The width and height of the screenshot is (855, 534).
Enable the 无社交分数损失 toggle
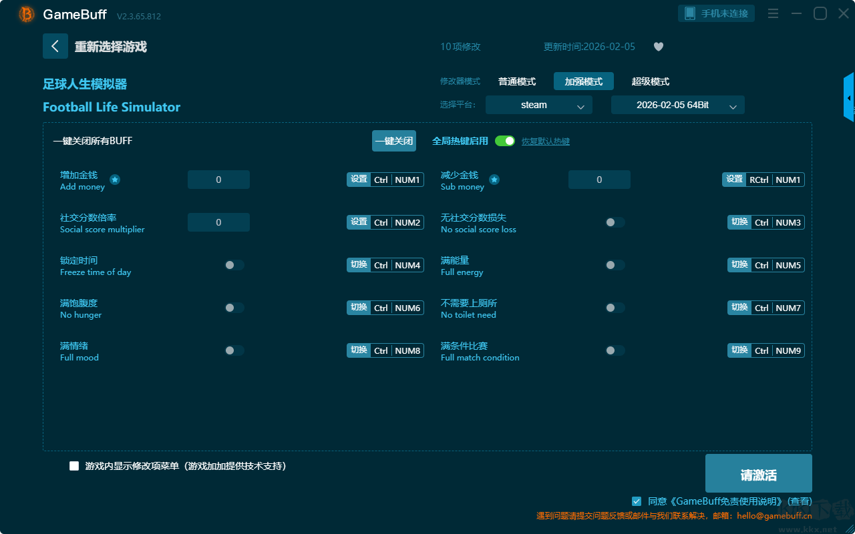click(x=615, y=222)
